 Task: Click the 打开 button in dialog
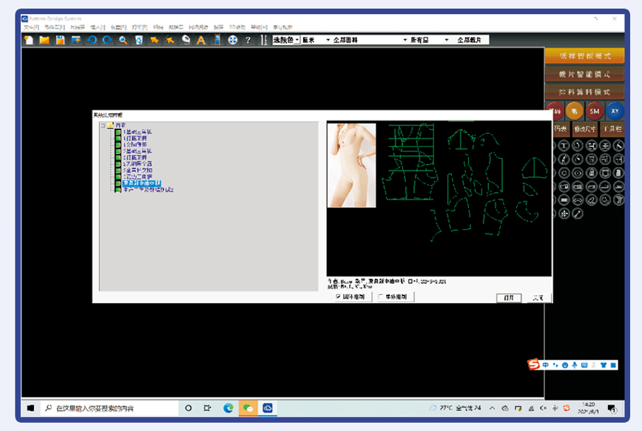[x=509, y=297]
